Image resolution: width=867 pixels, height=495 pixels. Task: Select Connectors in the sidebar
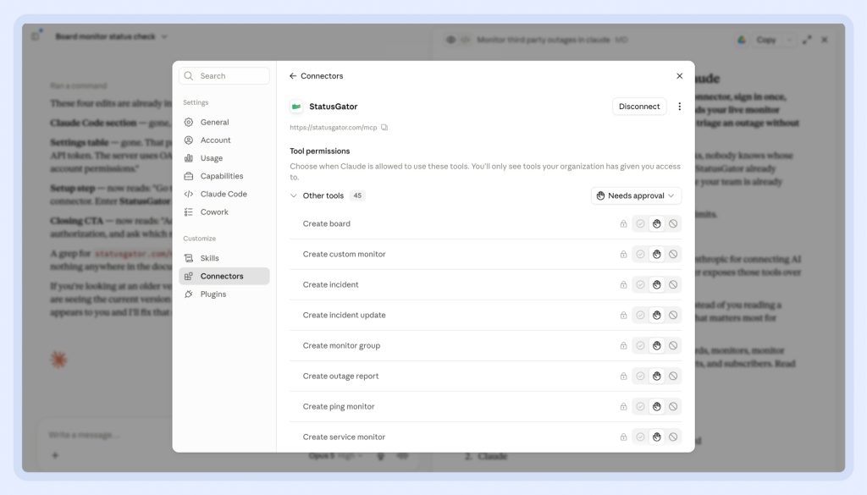[x=224, y=276]
